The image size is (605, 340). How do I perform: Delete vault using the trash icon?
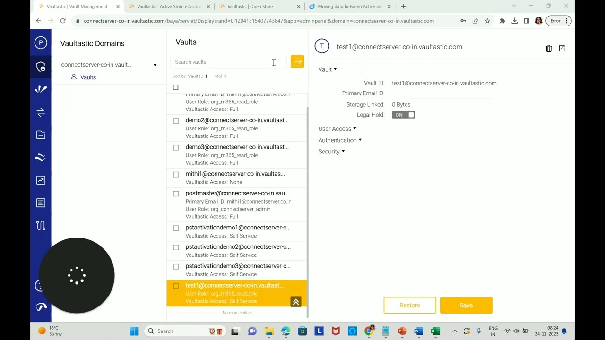coord(549,48)
